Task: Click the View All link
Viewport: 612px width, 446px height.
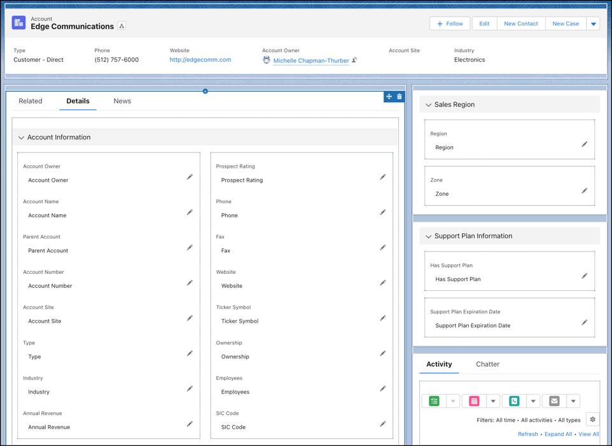Action: coord(588,434)
